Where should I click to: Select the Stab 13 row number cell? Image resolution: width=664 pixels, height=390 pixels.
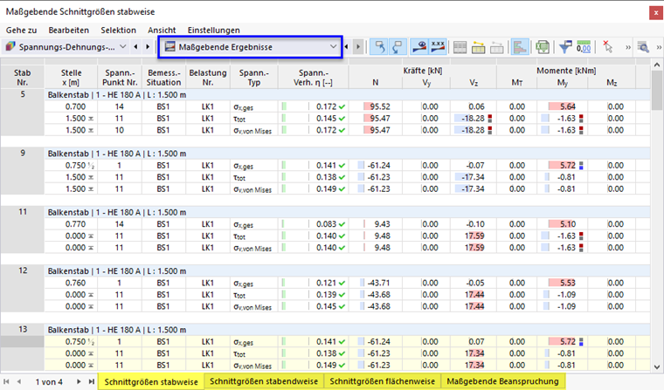pos(23,329)
